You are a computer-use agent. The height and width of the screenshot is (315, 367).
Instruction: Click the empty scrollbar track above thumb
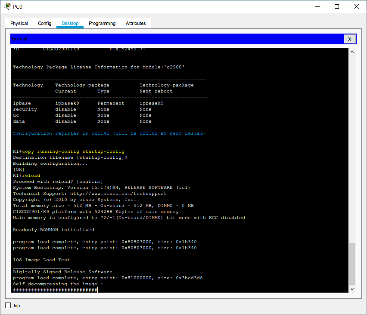pos(352,146)
